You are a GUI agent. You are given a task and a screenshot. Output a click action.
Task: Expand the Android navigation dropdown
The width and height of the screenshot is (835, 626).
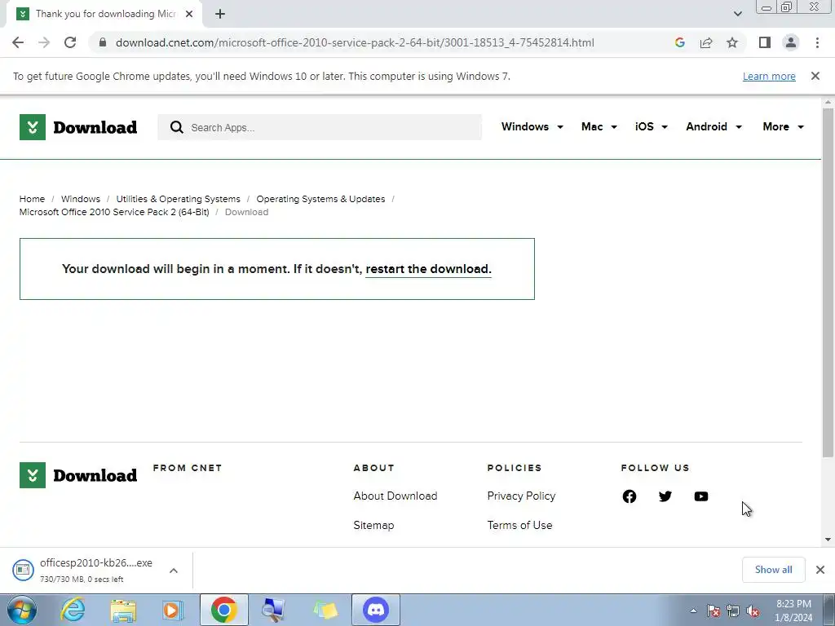(714, 126)
